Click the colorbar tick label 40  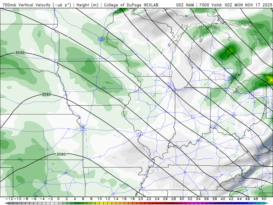(223, 199)
